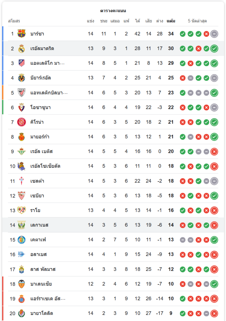
Task: Open the คิโรน่า team name link
Action: 37,122
